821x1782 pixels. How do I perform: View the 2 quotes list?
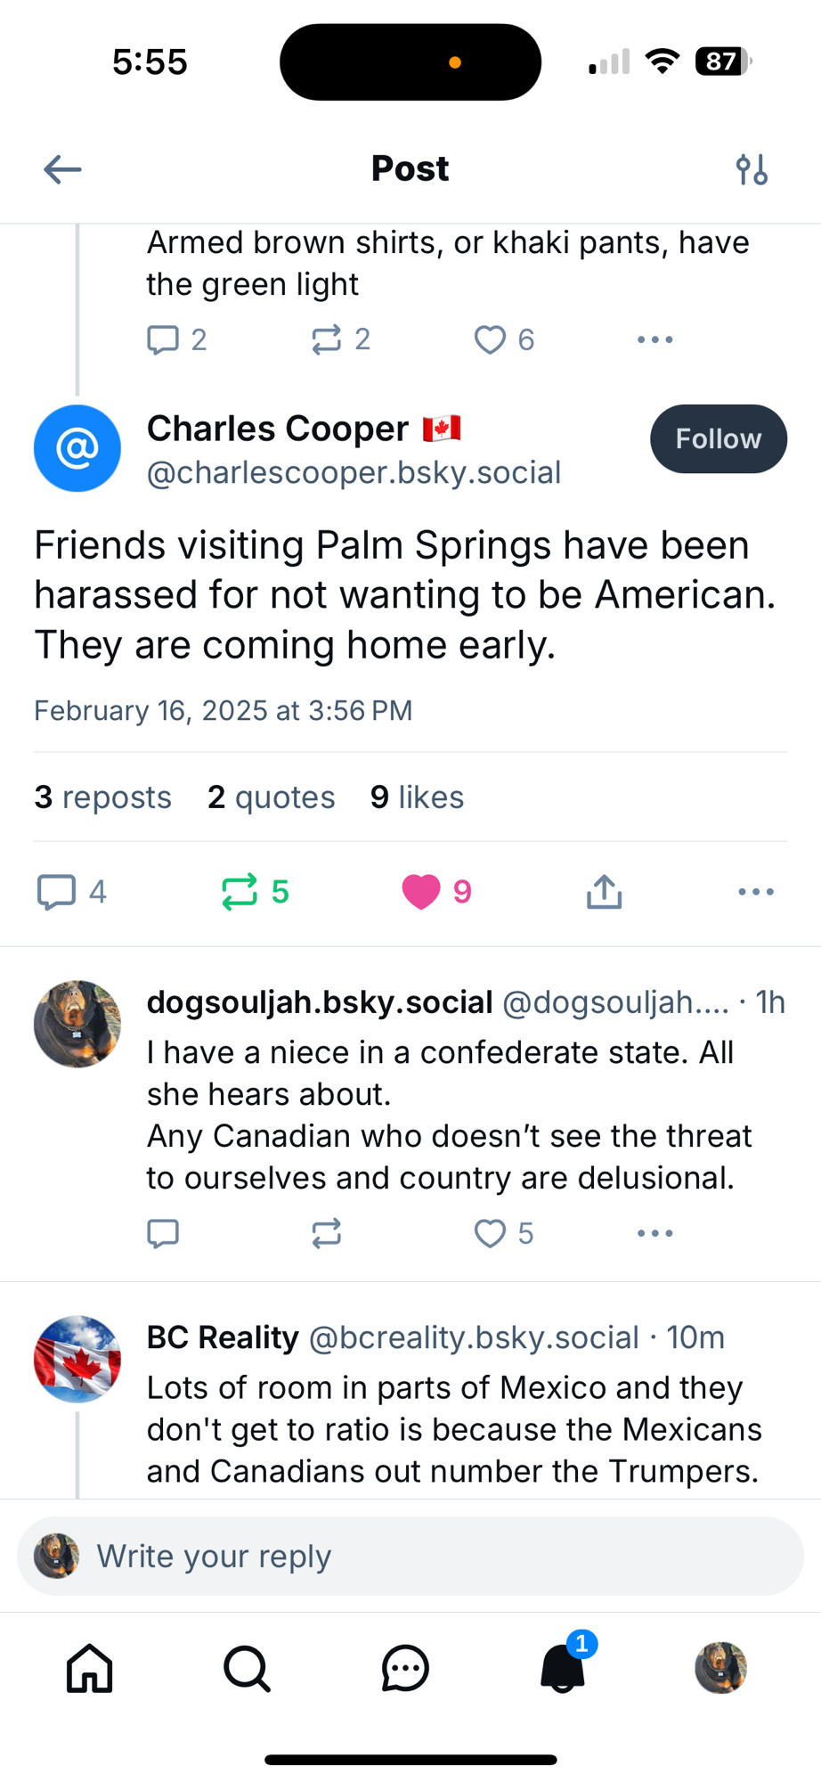pos(271,797)
